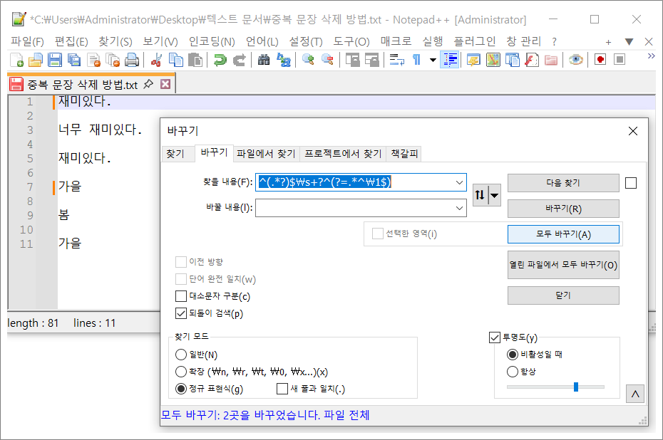This screenshot has width=663, height=440.
Task: Open the Function List toolbar icon
Action: coord(532,60)
